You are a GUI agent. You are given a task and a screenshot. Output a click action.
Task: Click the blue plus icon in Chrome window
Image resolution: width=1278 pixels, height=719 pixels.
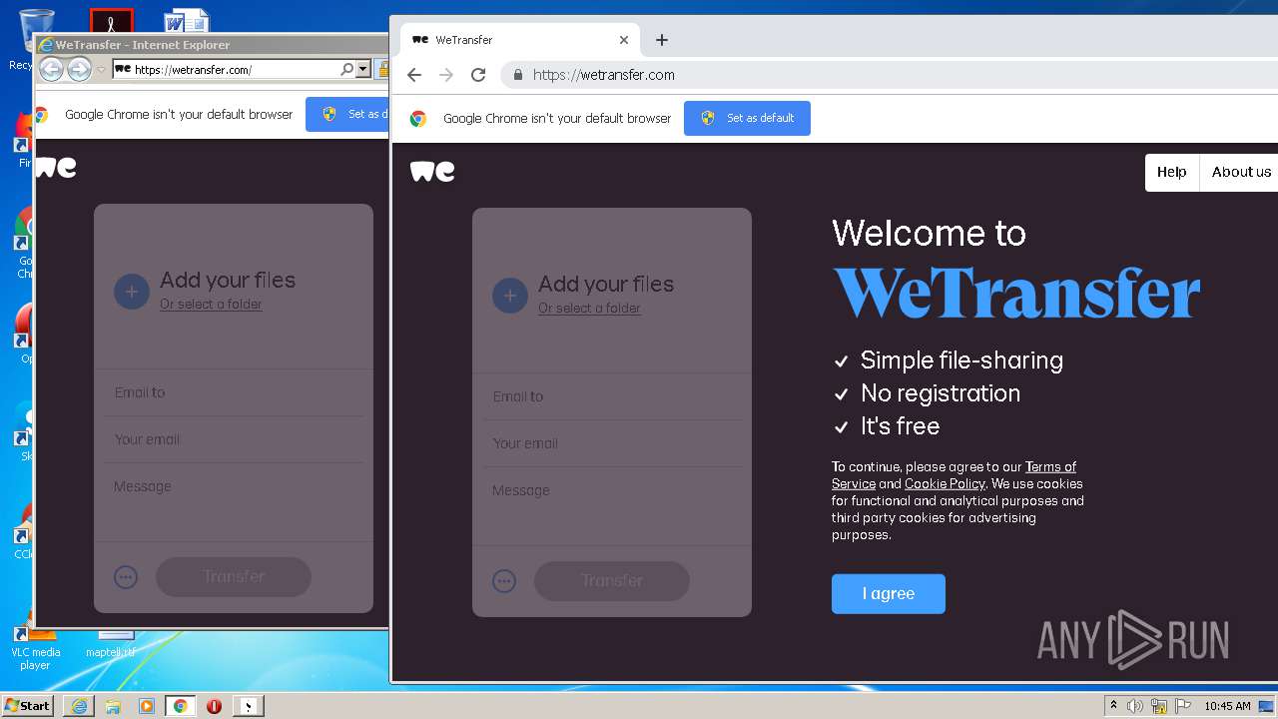click(510, 296)
